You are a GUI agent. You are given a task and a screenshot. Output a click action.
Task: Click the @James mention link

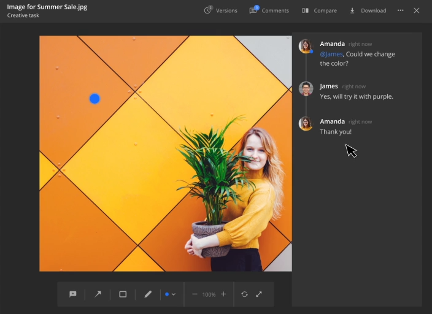click(331, 54)
